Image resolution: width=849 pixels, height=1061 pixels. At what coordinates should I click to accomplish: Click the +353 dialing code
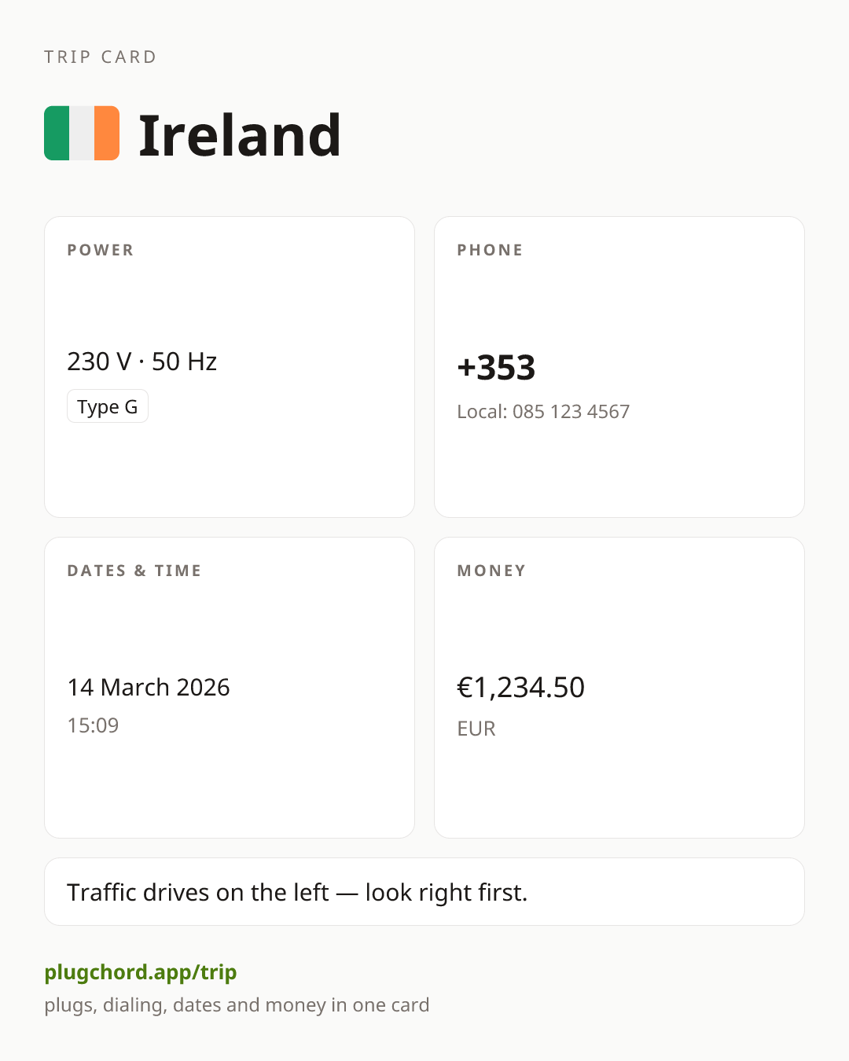pos(496,367)
